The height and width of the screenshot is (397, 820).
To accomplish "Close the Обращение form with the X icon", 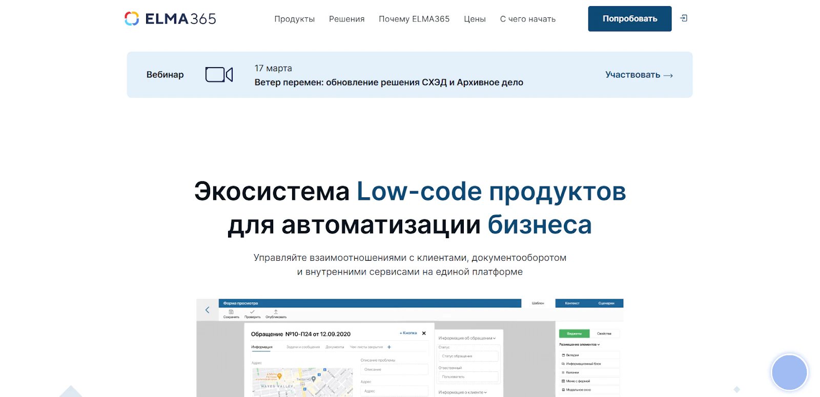I will (x=424, y=333).
